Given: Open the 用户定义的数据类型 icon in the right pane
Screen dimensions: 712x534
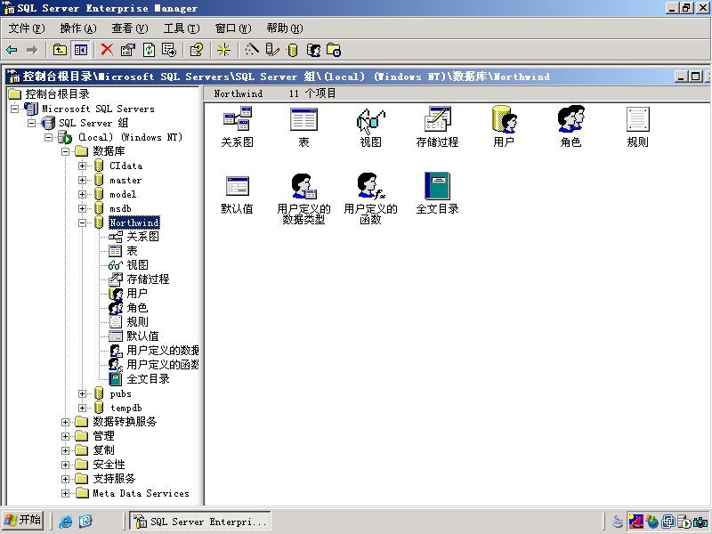Looking at the screenshot, I should click(x=303, y=186).
